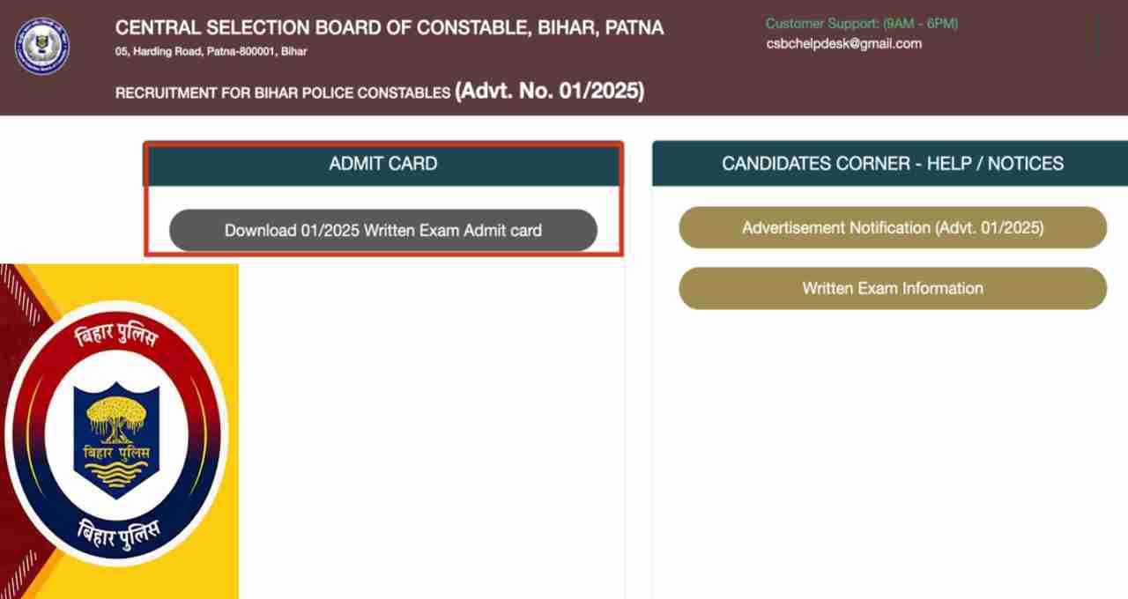1128x599 pixels.
Task: Open Written Exam Information
Action: pyautogui.click(x=893, y=288)
